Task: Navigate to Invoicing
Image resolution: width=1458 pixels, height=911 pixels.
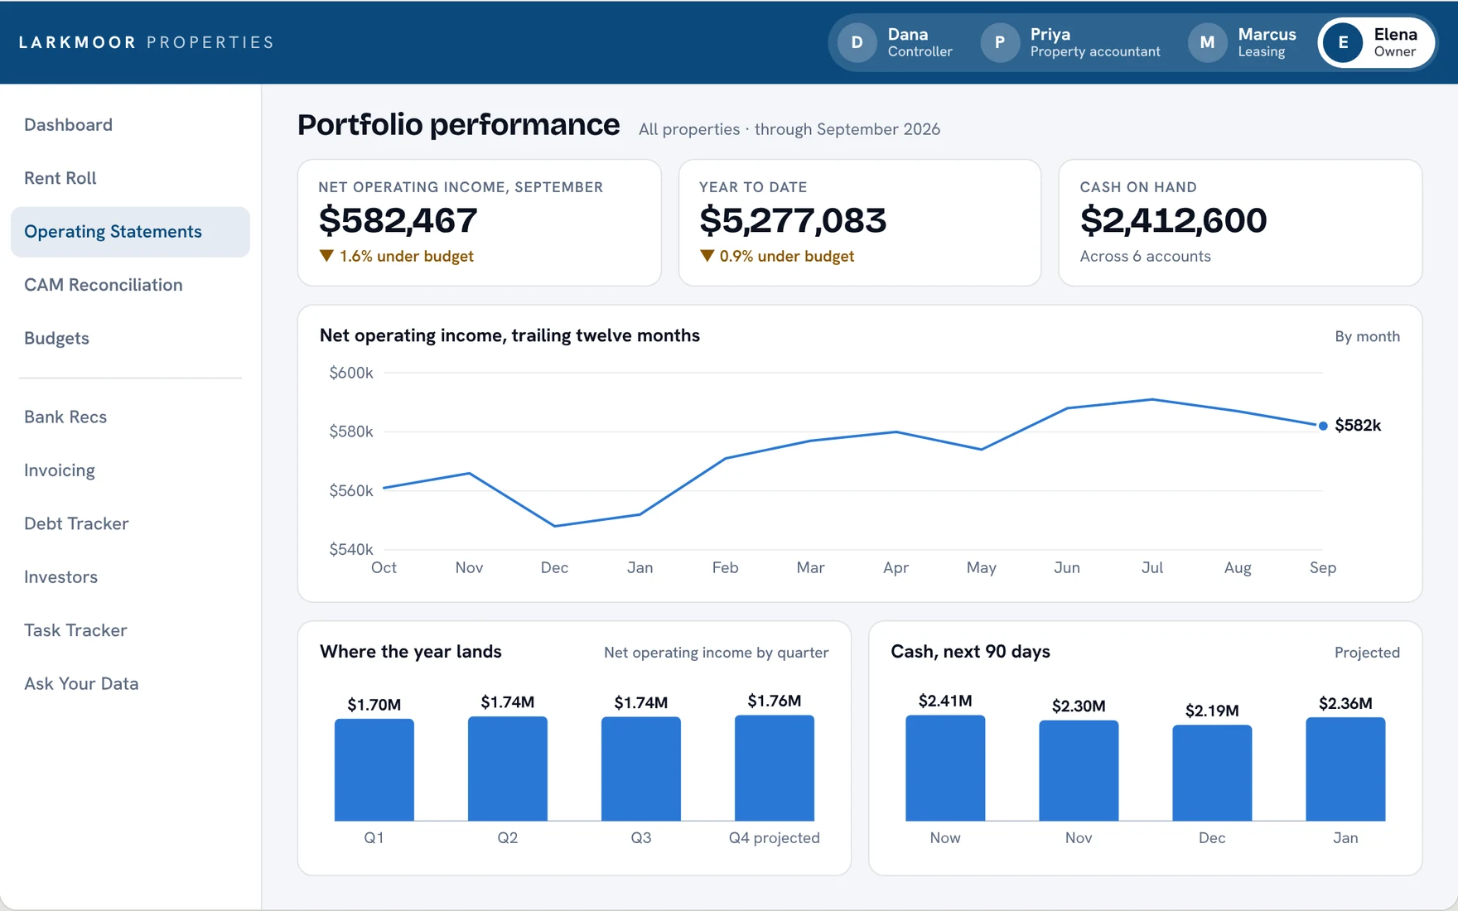Action: [130, 470]
